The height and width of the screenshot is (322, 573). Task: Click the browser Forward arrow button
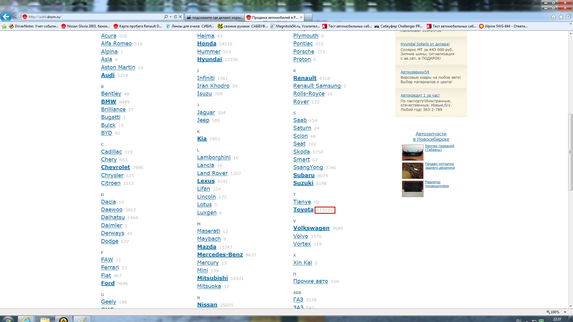(16, 17)
